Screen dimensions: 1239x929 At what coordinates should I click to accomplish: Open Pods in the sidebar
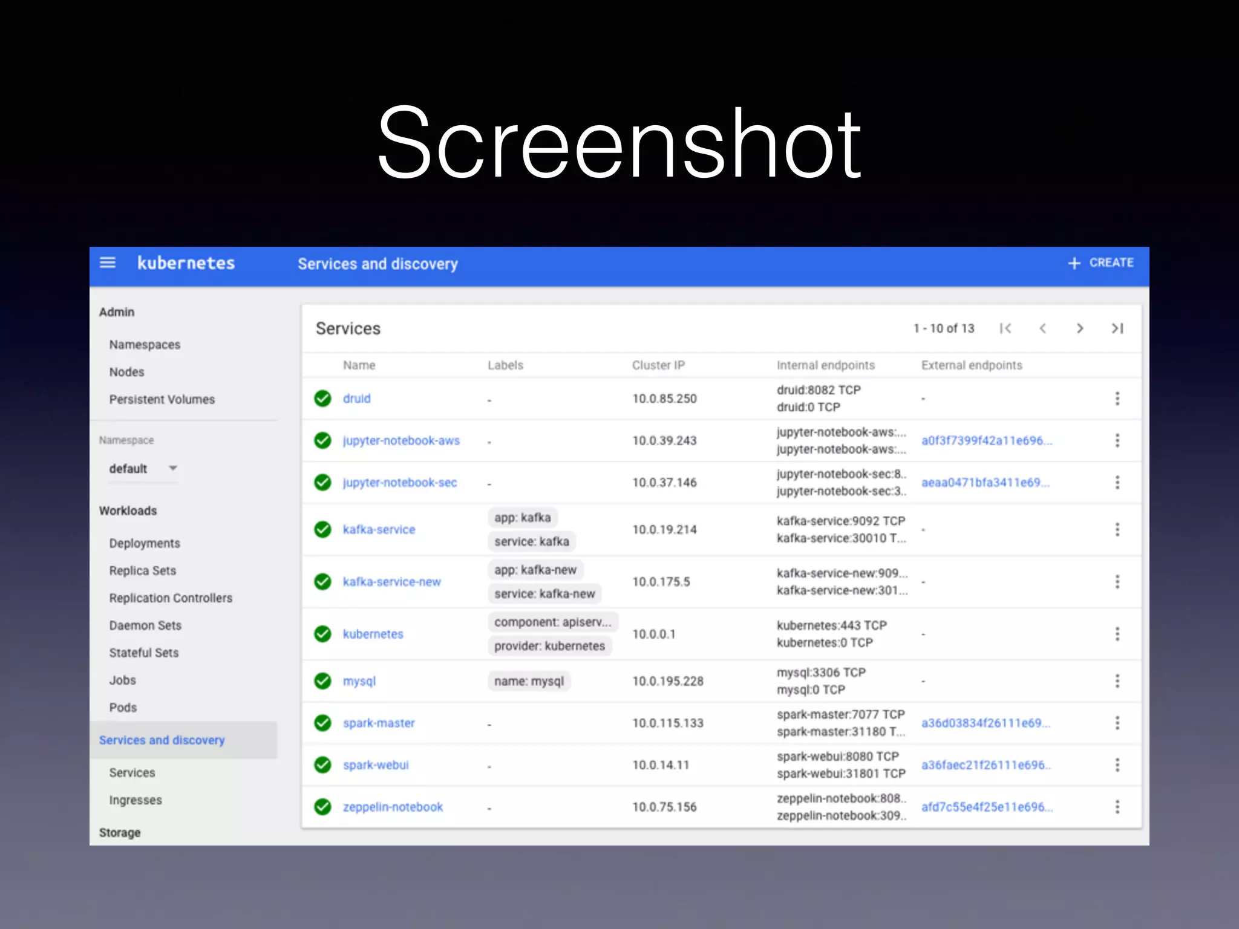pyautogui.click(x=123, y=708)
